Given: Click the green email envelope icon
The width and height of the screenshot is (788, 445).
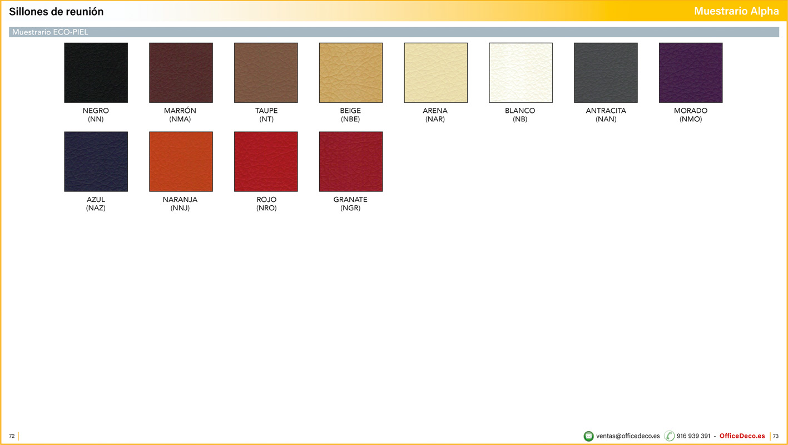Looking at the screenshot, I should tap(588, 436).
